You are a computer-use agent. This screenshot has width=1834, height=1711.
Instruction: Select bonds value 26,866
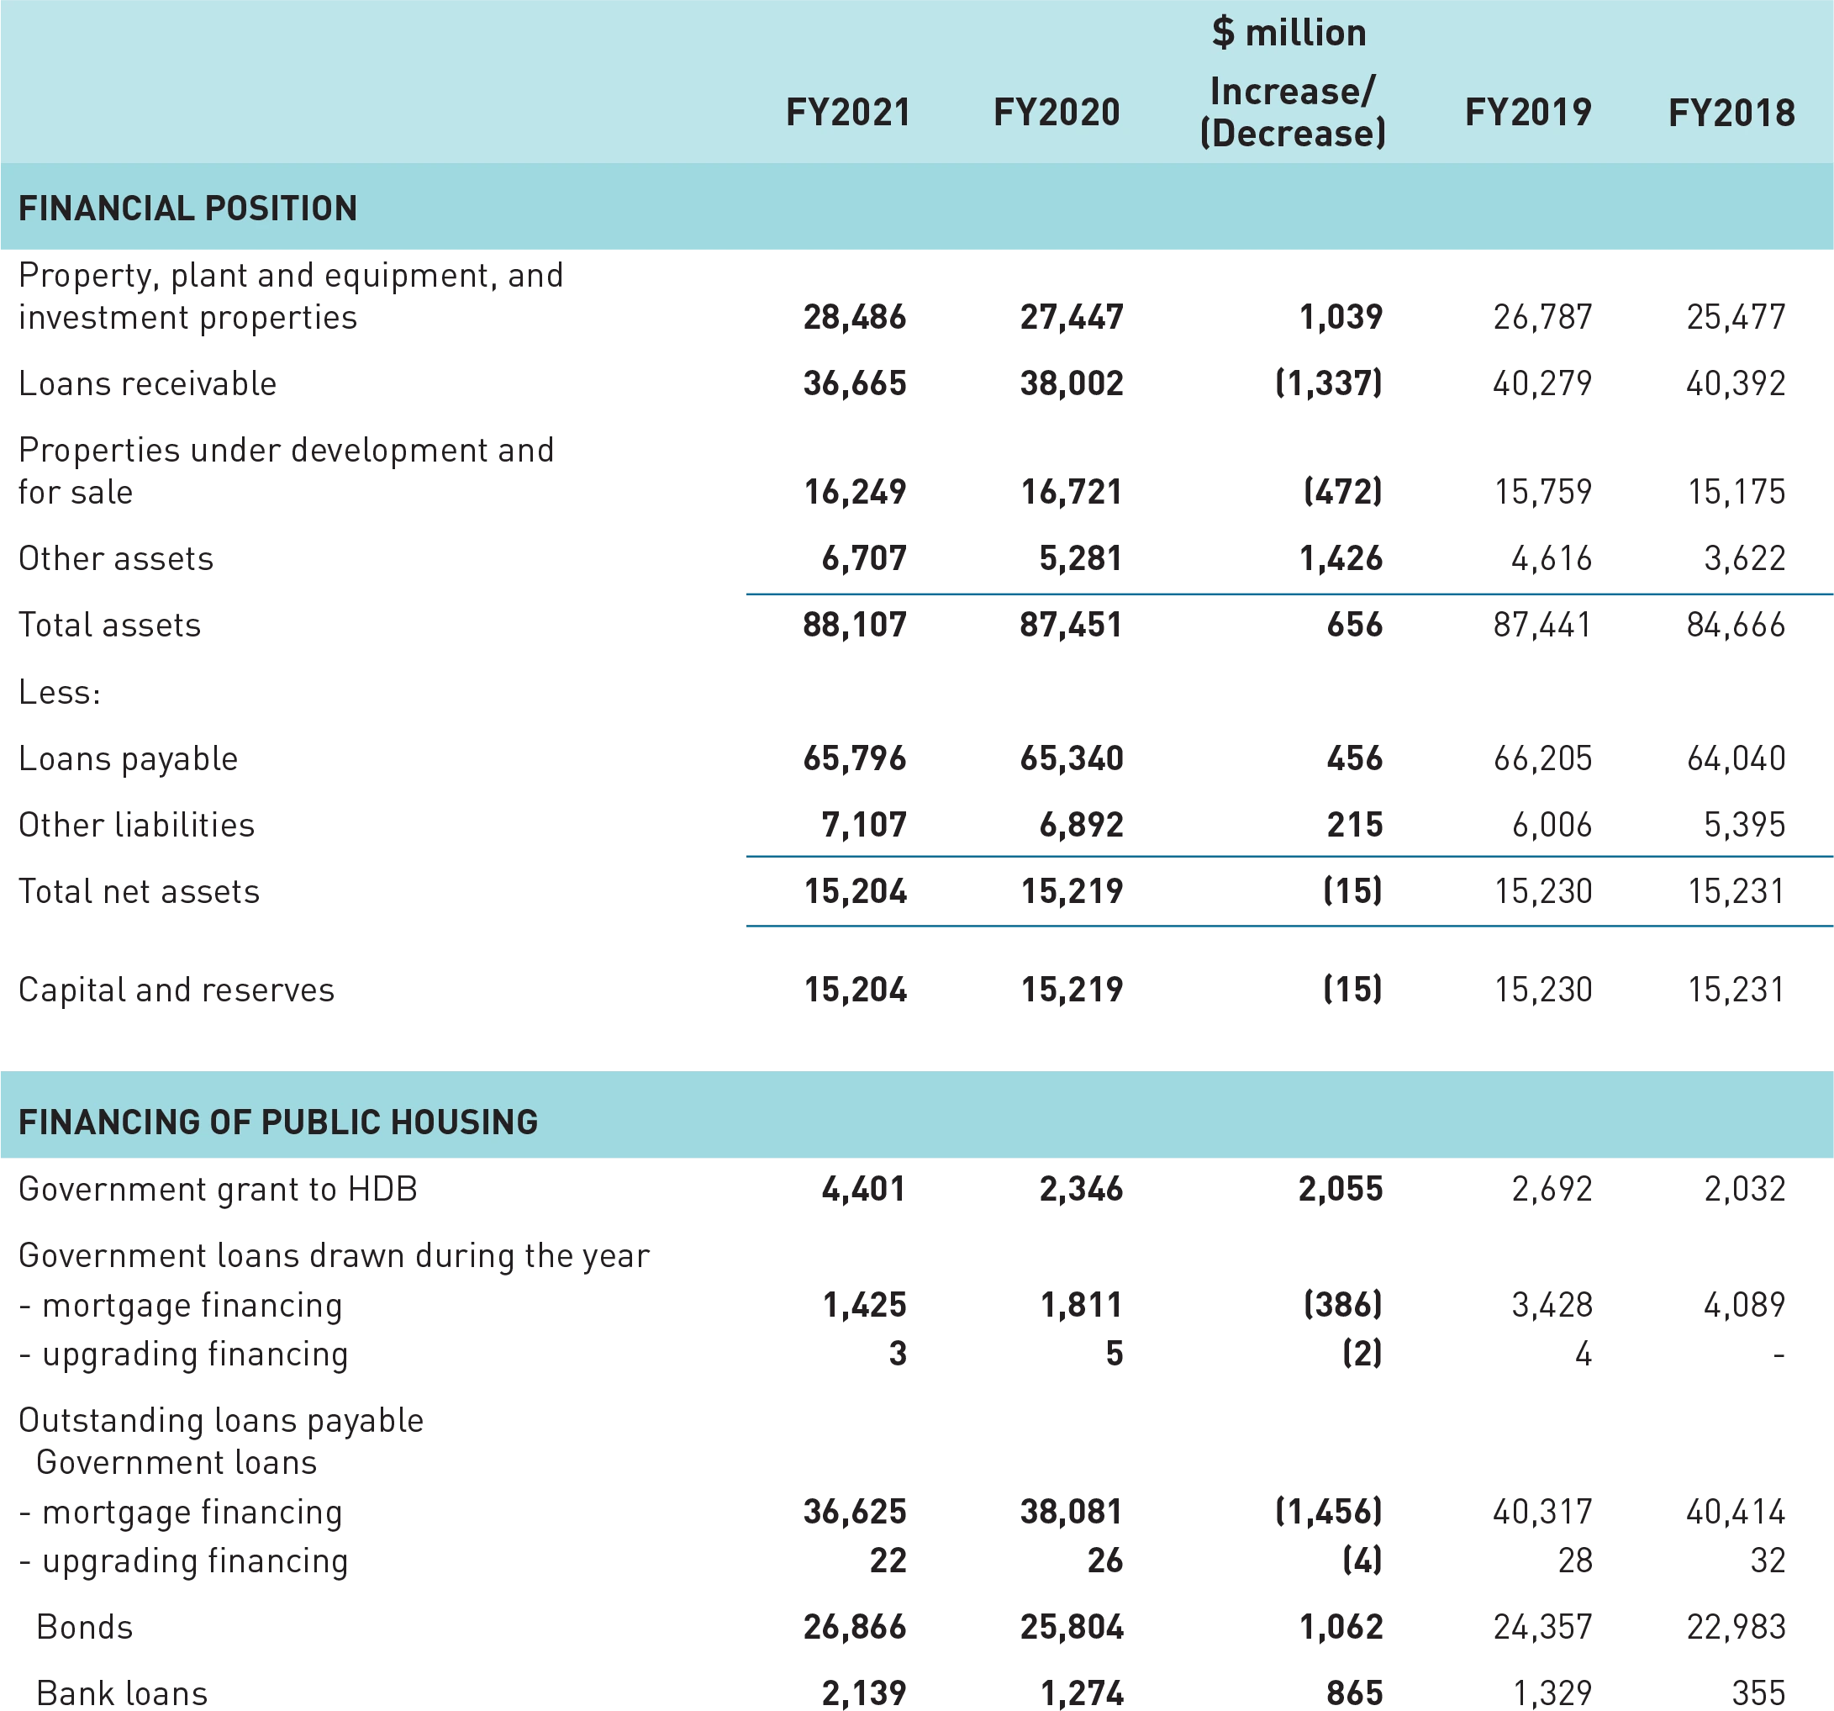pos(855,1627)
